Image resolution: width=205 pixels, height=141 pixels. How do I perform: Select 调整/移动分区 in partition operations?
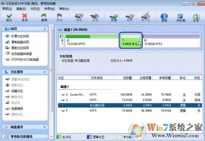coord(18,79)
